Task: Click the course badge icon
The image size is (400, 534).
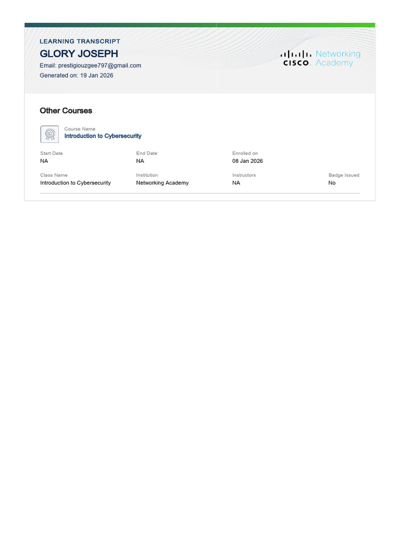Action: click(x=49, y=134)
